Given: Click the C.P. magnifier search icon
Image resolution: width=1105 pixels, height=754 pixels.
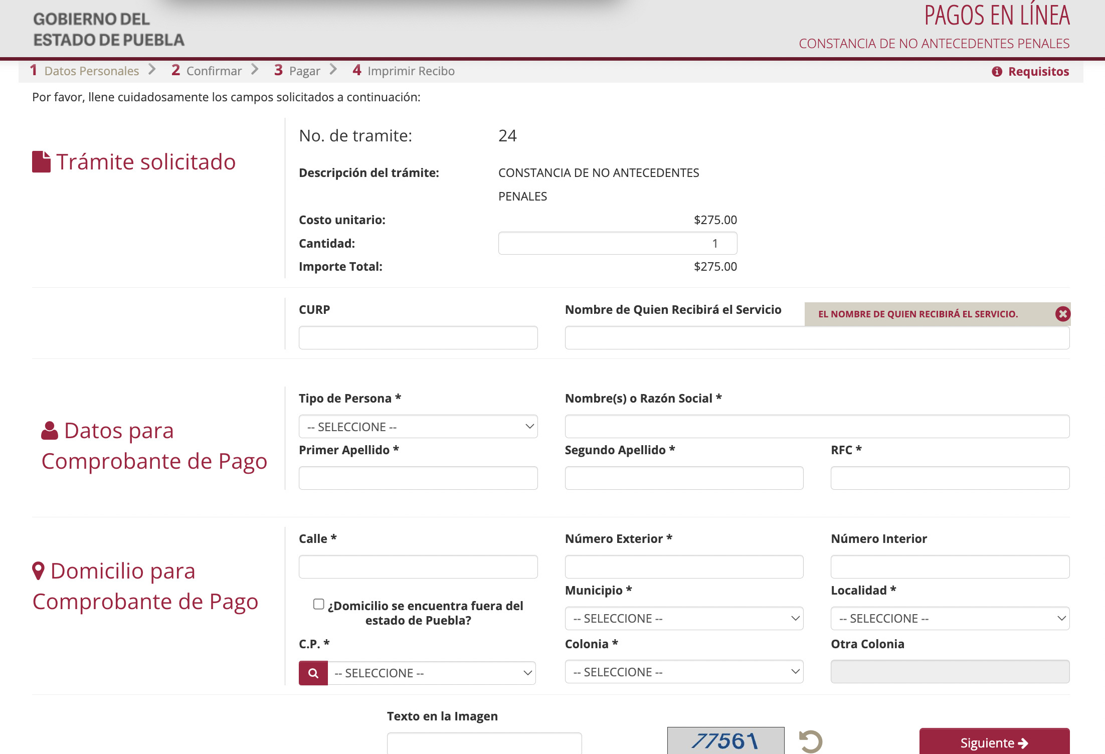Looking at the screenshot, I should click(313, 673).
